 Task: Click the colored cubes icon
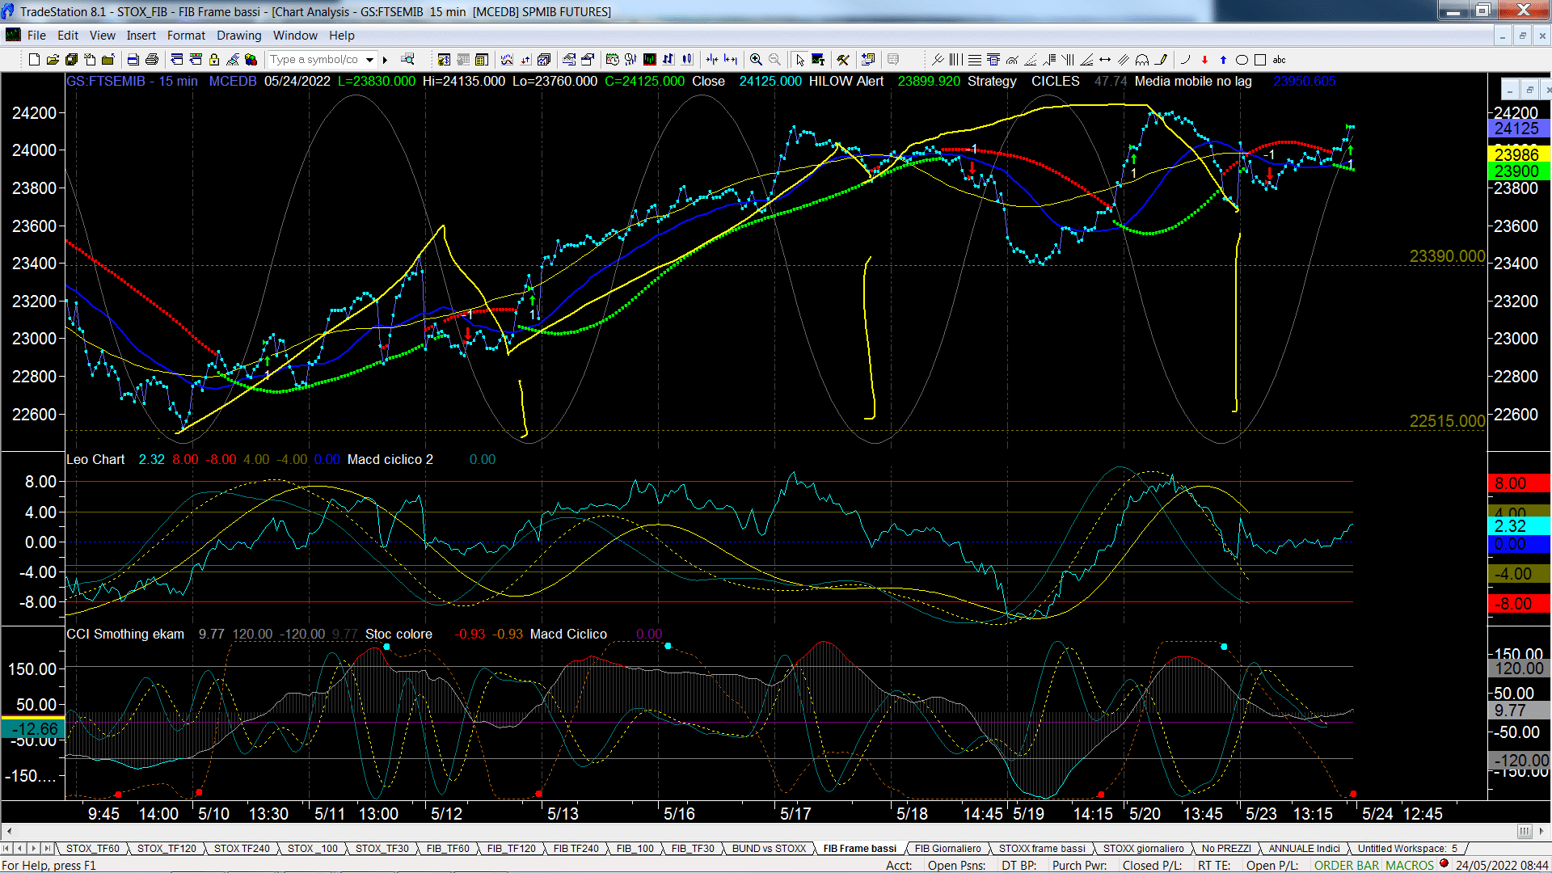click(x=251, y=60)
